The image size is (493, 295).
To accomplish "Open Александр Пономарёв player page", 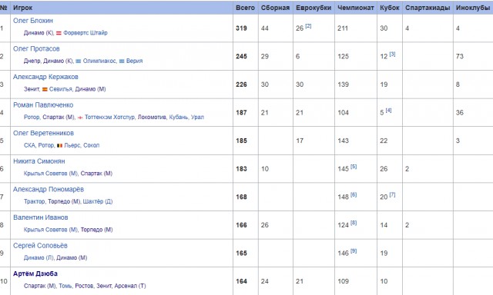I will tap(49, 189).
